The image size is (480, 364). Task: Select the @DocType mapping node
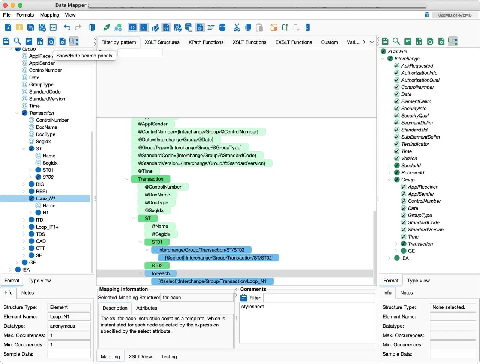tap(156, 203)
